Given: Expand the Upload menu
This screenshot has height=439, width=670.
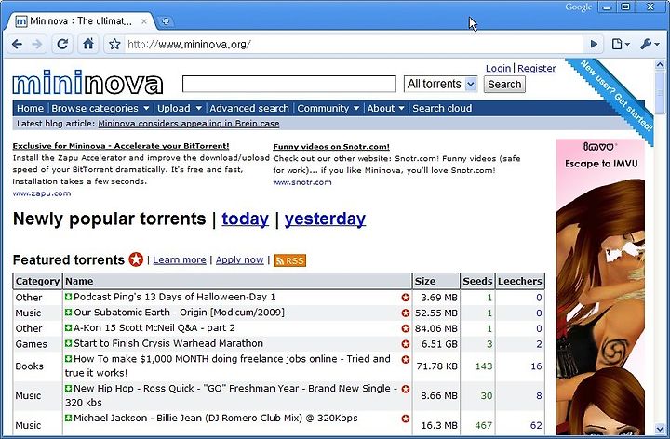Looking at the screenshot, I should coord(180,109).
